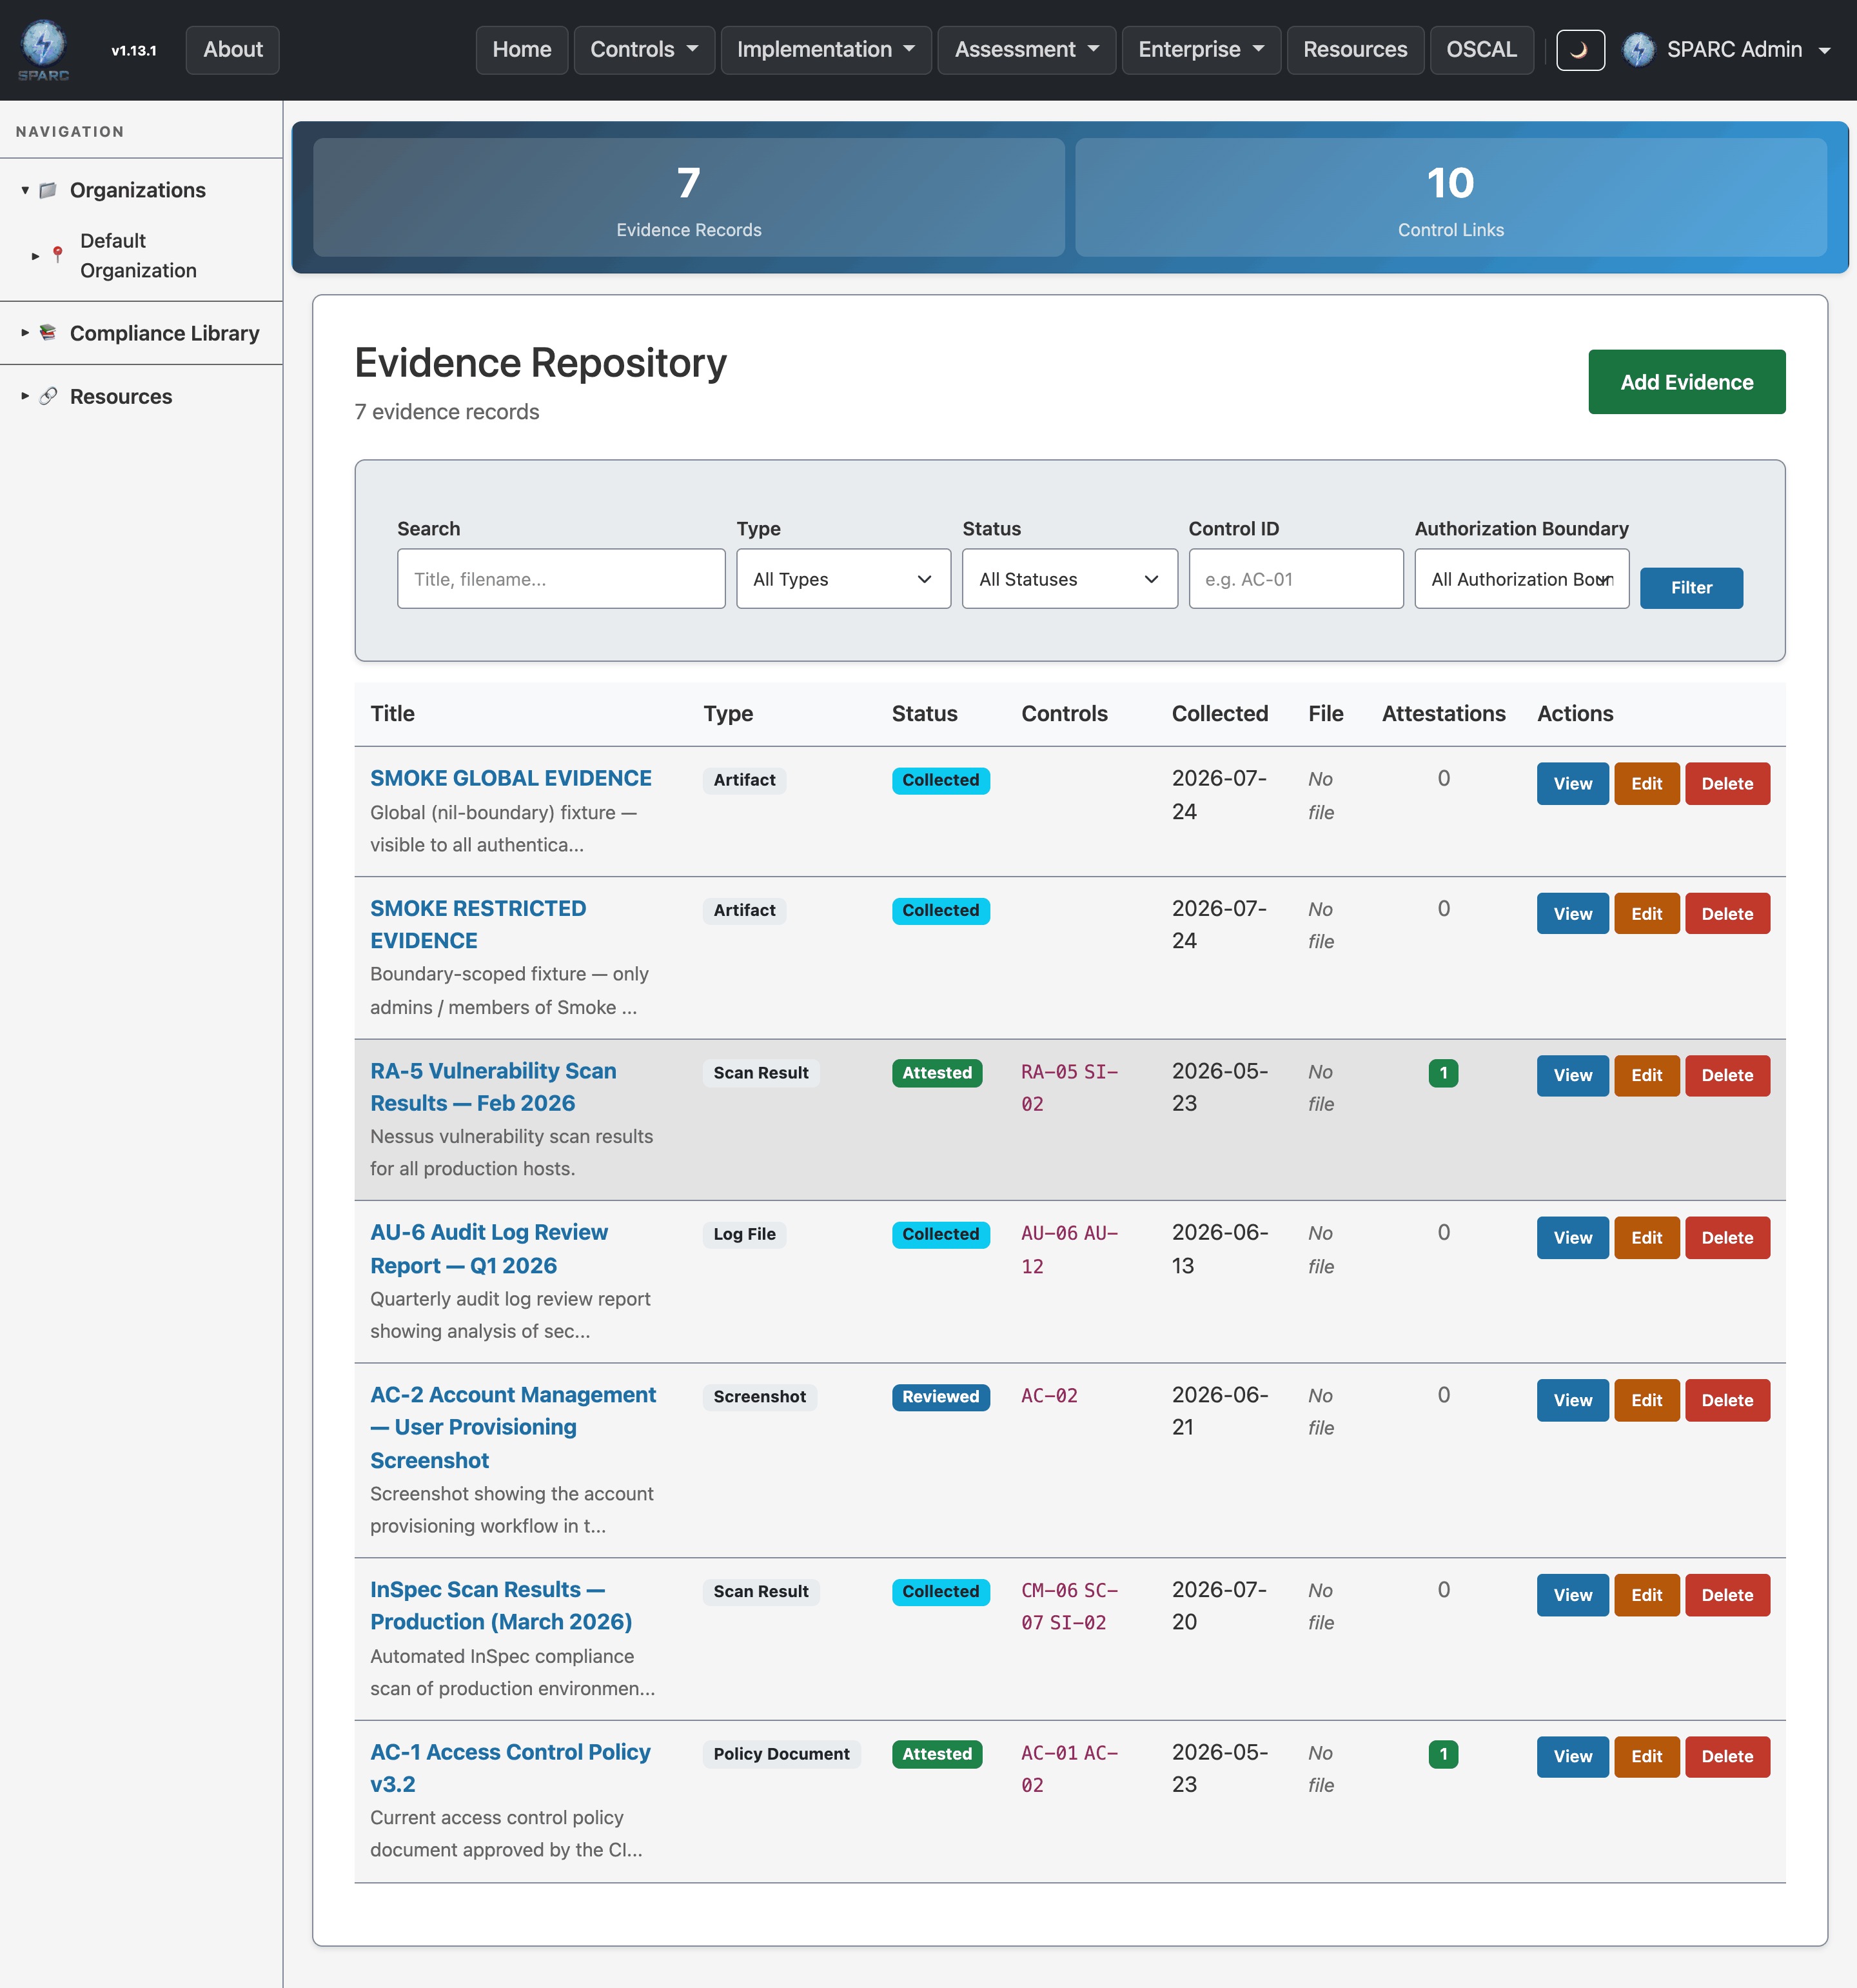The height and width of the screenshot is (1988, 1857).
Task: Open the SPARC Admin user menu
Action: (1726, 49)
